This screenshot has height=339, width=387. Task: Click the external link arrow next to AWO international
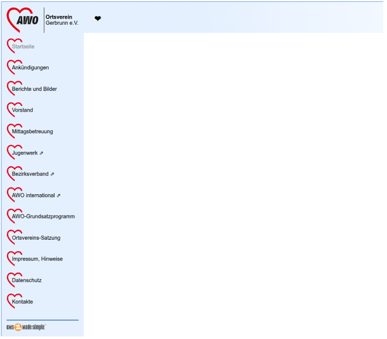click(59, 196)
